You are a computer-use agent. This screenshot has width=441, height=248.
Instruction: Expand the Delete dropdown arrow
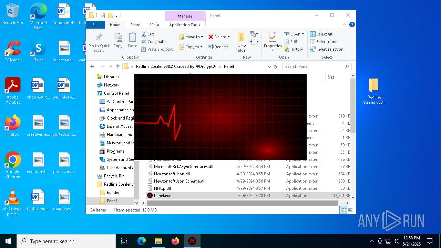(228, 37)
